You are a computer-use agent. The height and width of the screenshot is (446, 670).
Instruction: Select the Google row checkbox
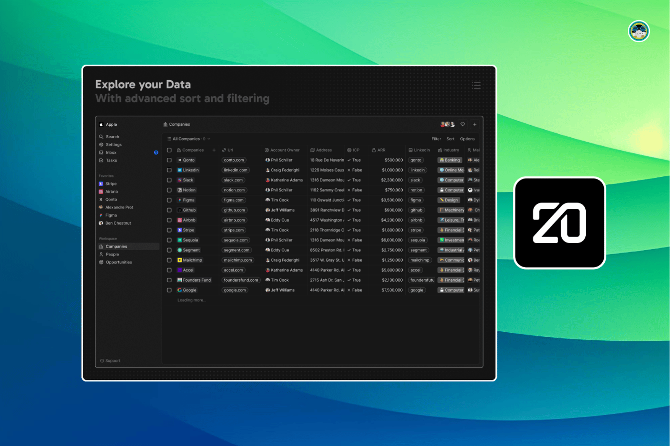[x=169, y=290]
